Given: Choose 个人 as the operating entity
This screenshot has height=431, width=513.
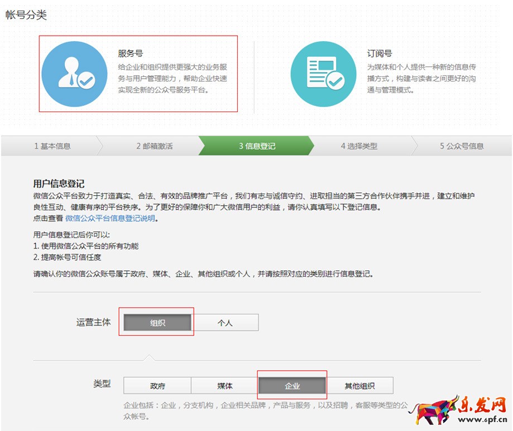Looking at the screenshot, I should (x=225, y=323).
